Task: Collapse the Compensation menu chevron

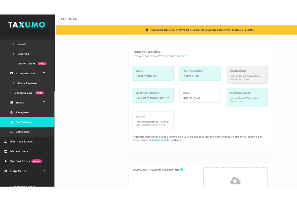Action: 44,73
